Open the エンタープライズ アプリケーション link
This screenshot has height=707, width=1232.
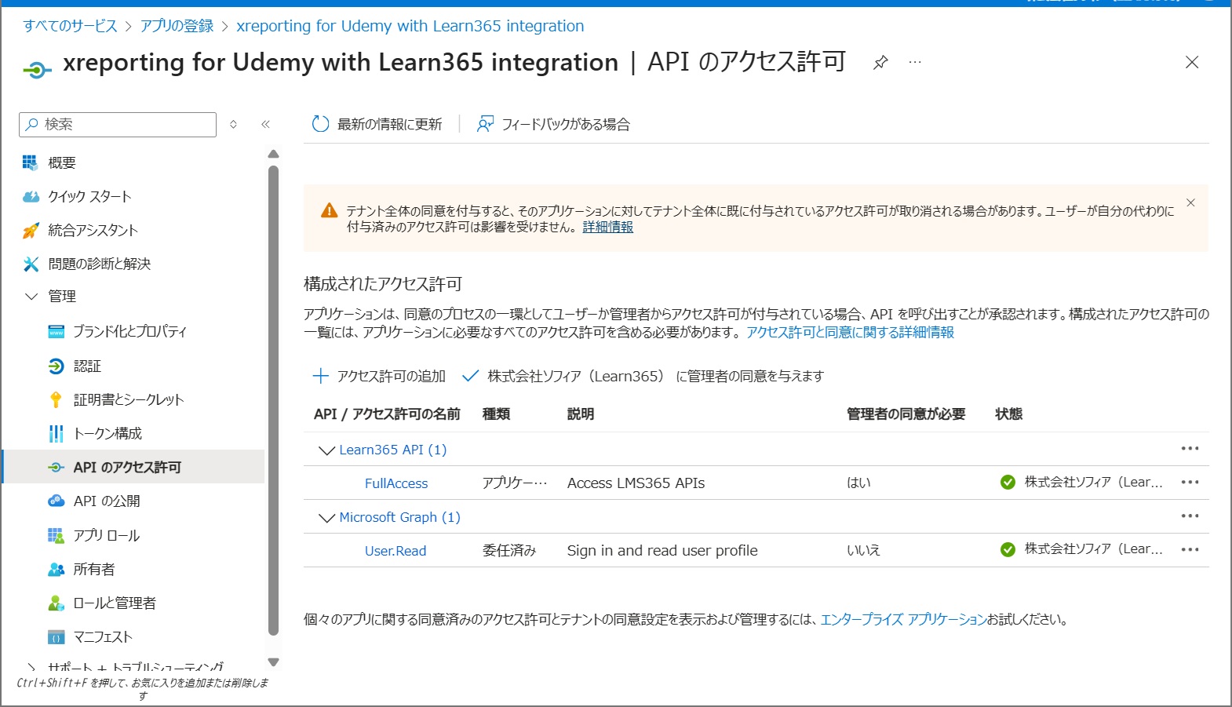[x=903, y=619]
